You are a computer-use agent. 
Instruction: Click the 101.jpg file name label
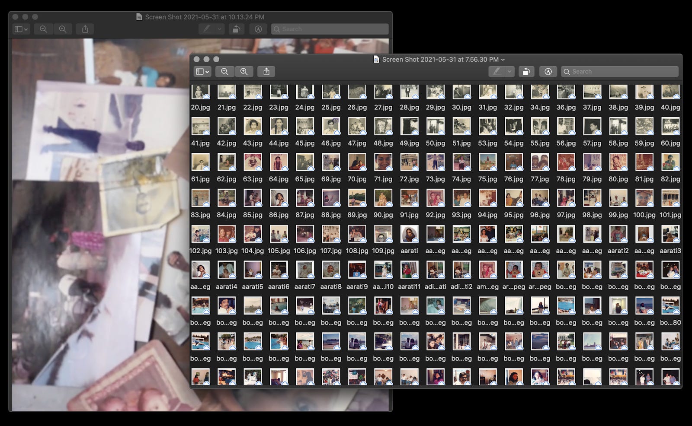[x=670, y=215]
